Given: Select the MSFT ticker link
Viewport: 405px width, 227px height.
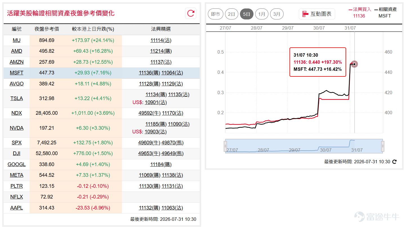Looking at the screenshot, I should 17,73.
